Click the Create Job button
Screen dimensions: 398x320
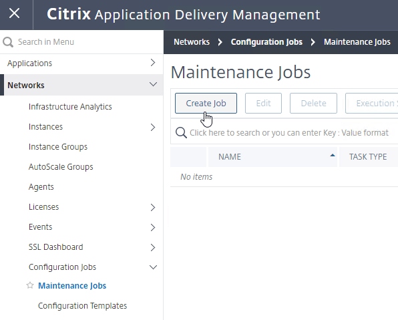point(206,103)
